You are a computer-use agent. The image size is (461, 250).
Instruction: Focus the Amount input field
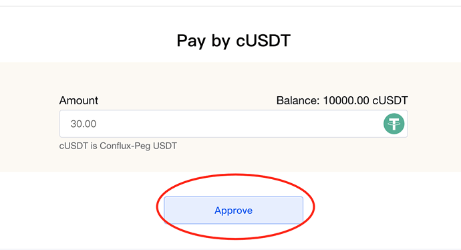(233, 124)
